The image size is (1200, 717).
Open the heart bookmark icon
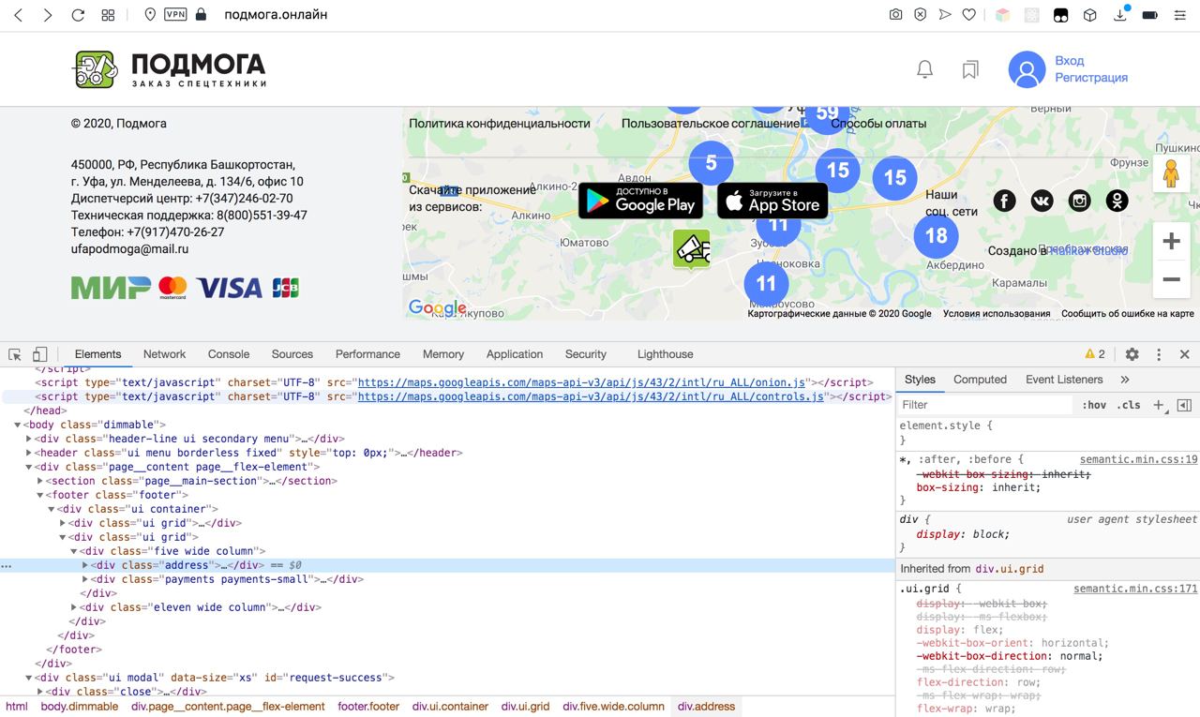coord(969,15)
